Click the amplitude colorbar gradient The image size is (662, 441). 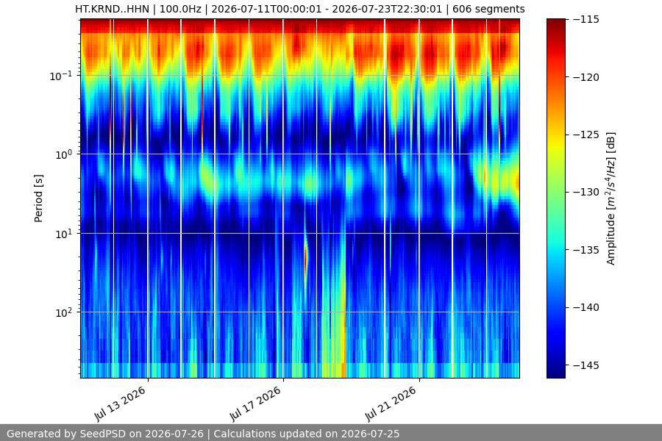555,198
